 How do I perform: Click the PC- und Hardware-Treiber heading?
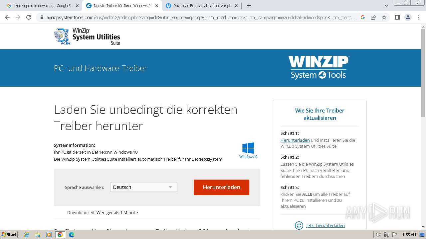[x=101, y=68]
